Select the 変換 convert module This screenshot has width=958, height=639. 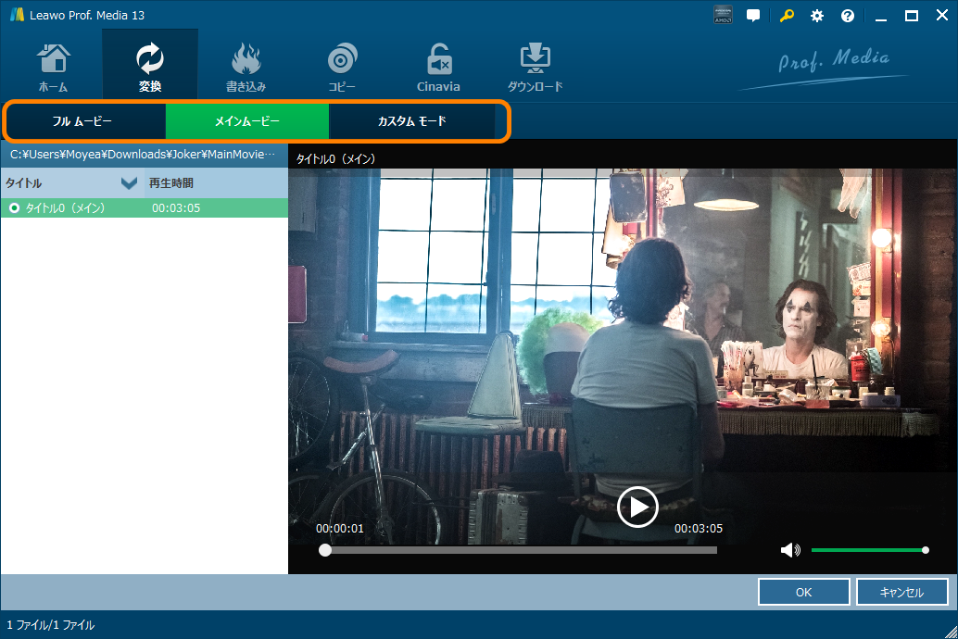(150, 64)
